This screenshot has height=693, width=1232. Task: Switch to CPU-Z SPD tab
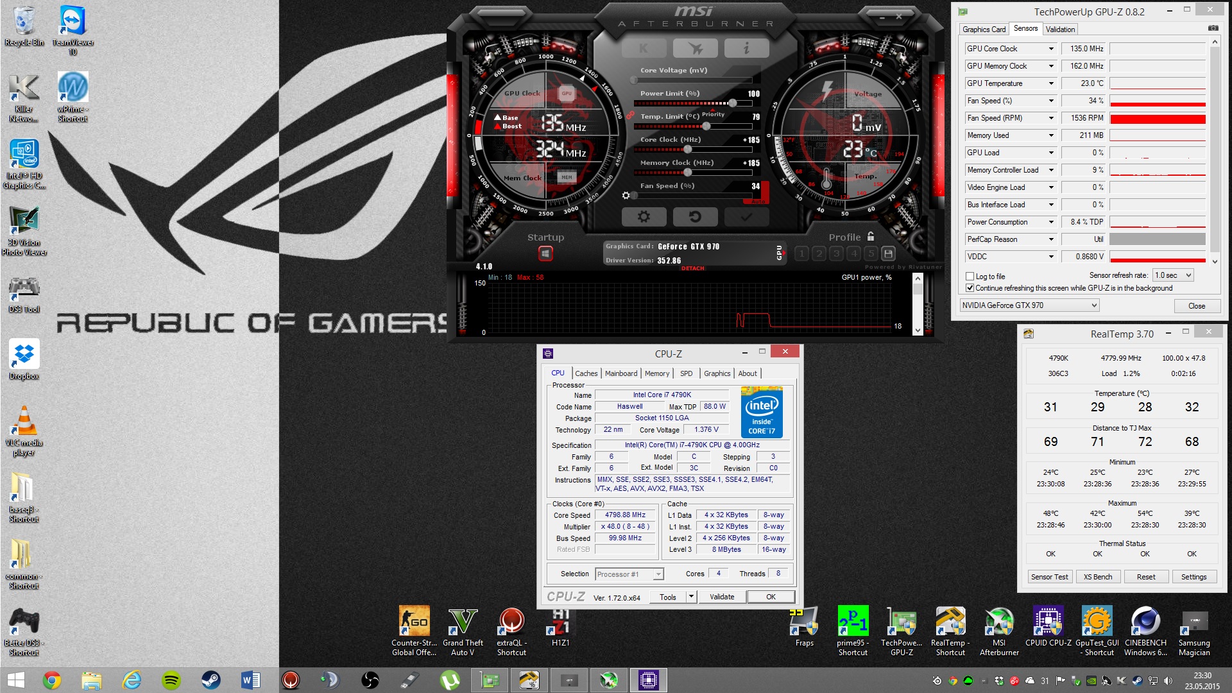coord(687,373)
